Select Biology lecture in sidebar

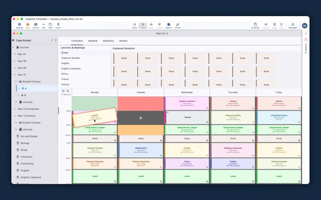[x=25, y=143]
